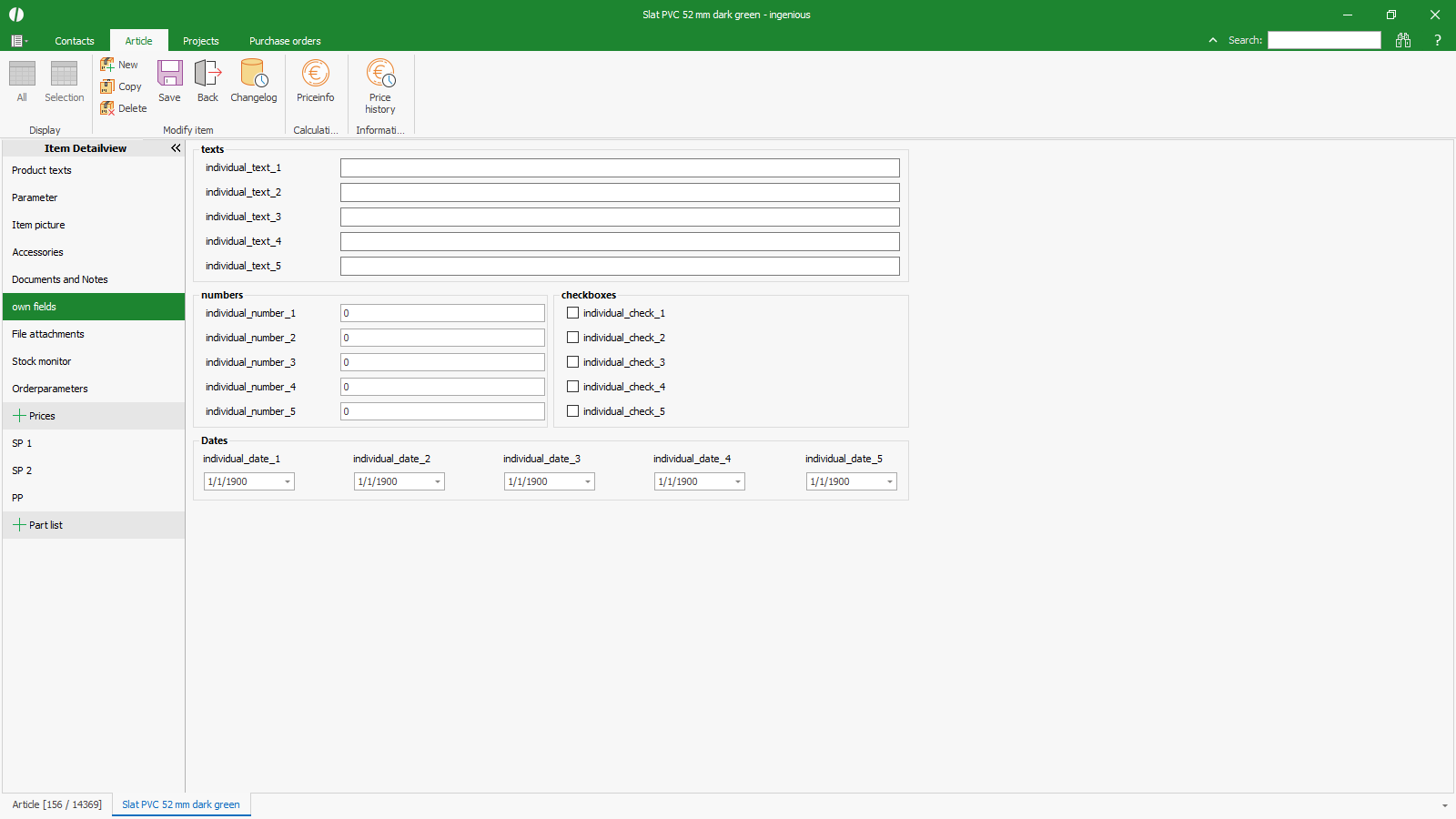The image size is (1456, 819).
Task: Click the binoculars search icon
Action: (x=1402, y=40)
